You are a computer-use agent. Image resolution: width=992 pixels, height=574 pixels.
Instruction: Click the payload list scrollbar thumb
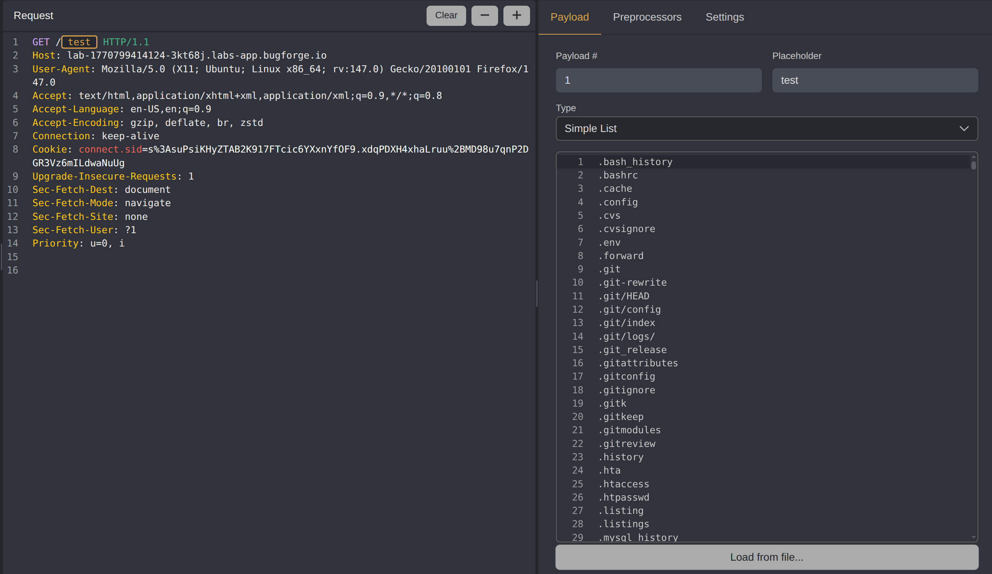coord(973,165)
